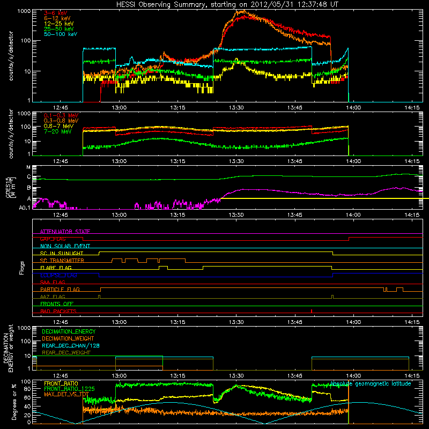Click counts/s/detector axis label of keV panel
Image resolution: width=429 pixels, height=429 pixels.
[11, 56]
